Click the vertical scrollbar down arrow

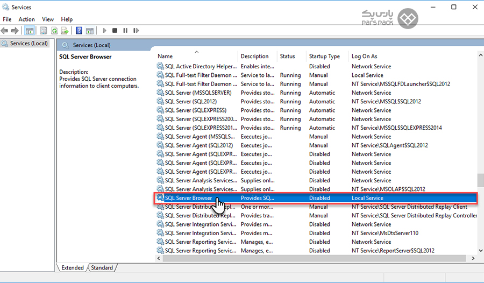[x=481, y=251]
